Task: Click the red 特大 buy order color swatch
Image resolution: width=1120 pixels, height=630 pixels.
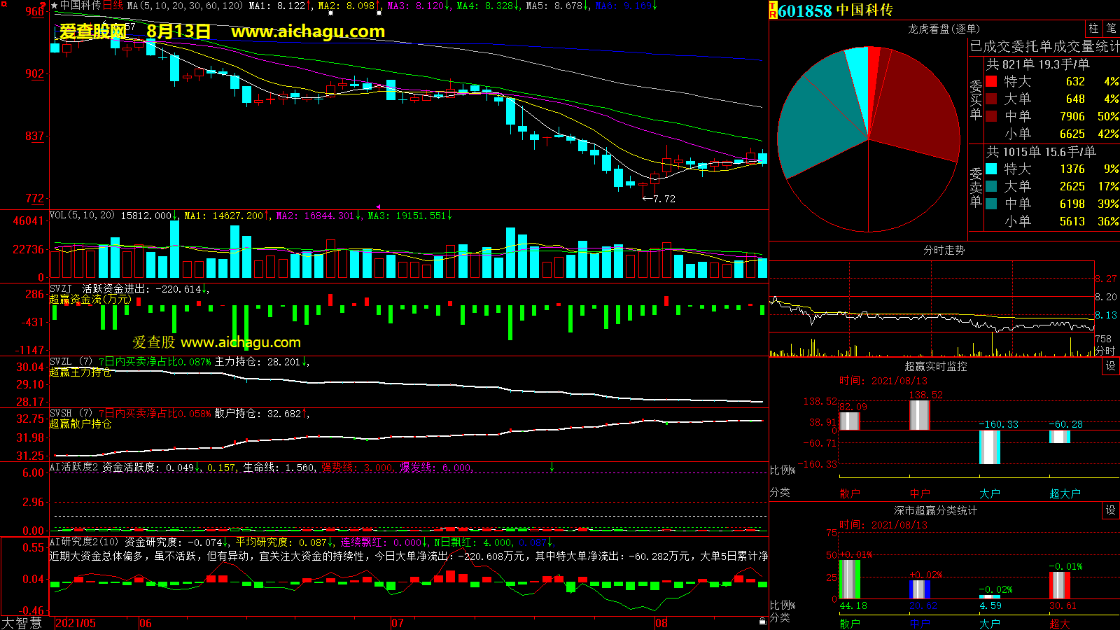Action: click(991, 82)
